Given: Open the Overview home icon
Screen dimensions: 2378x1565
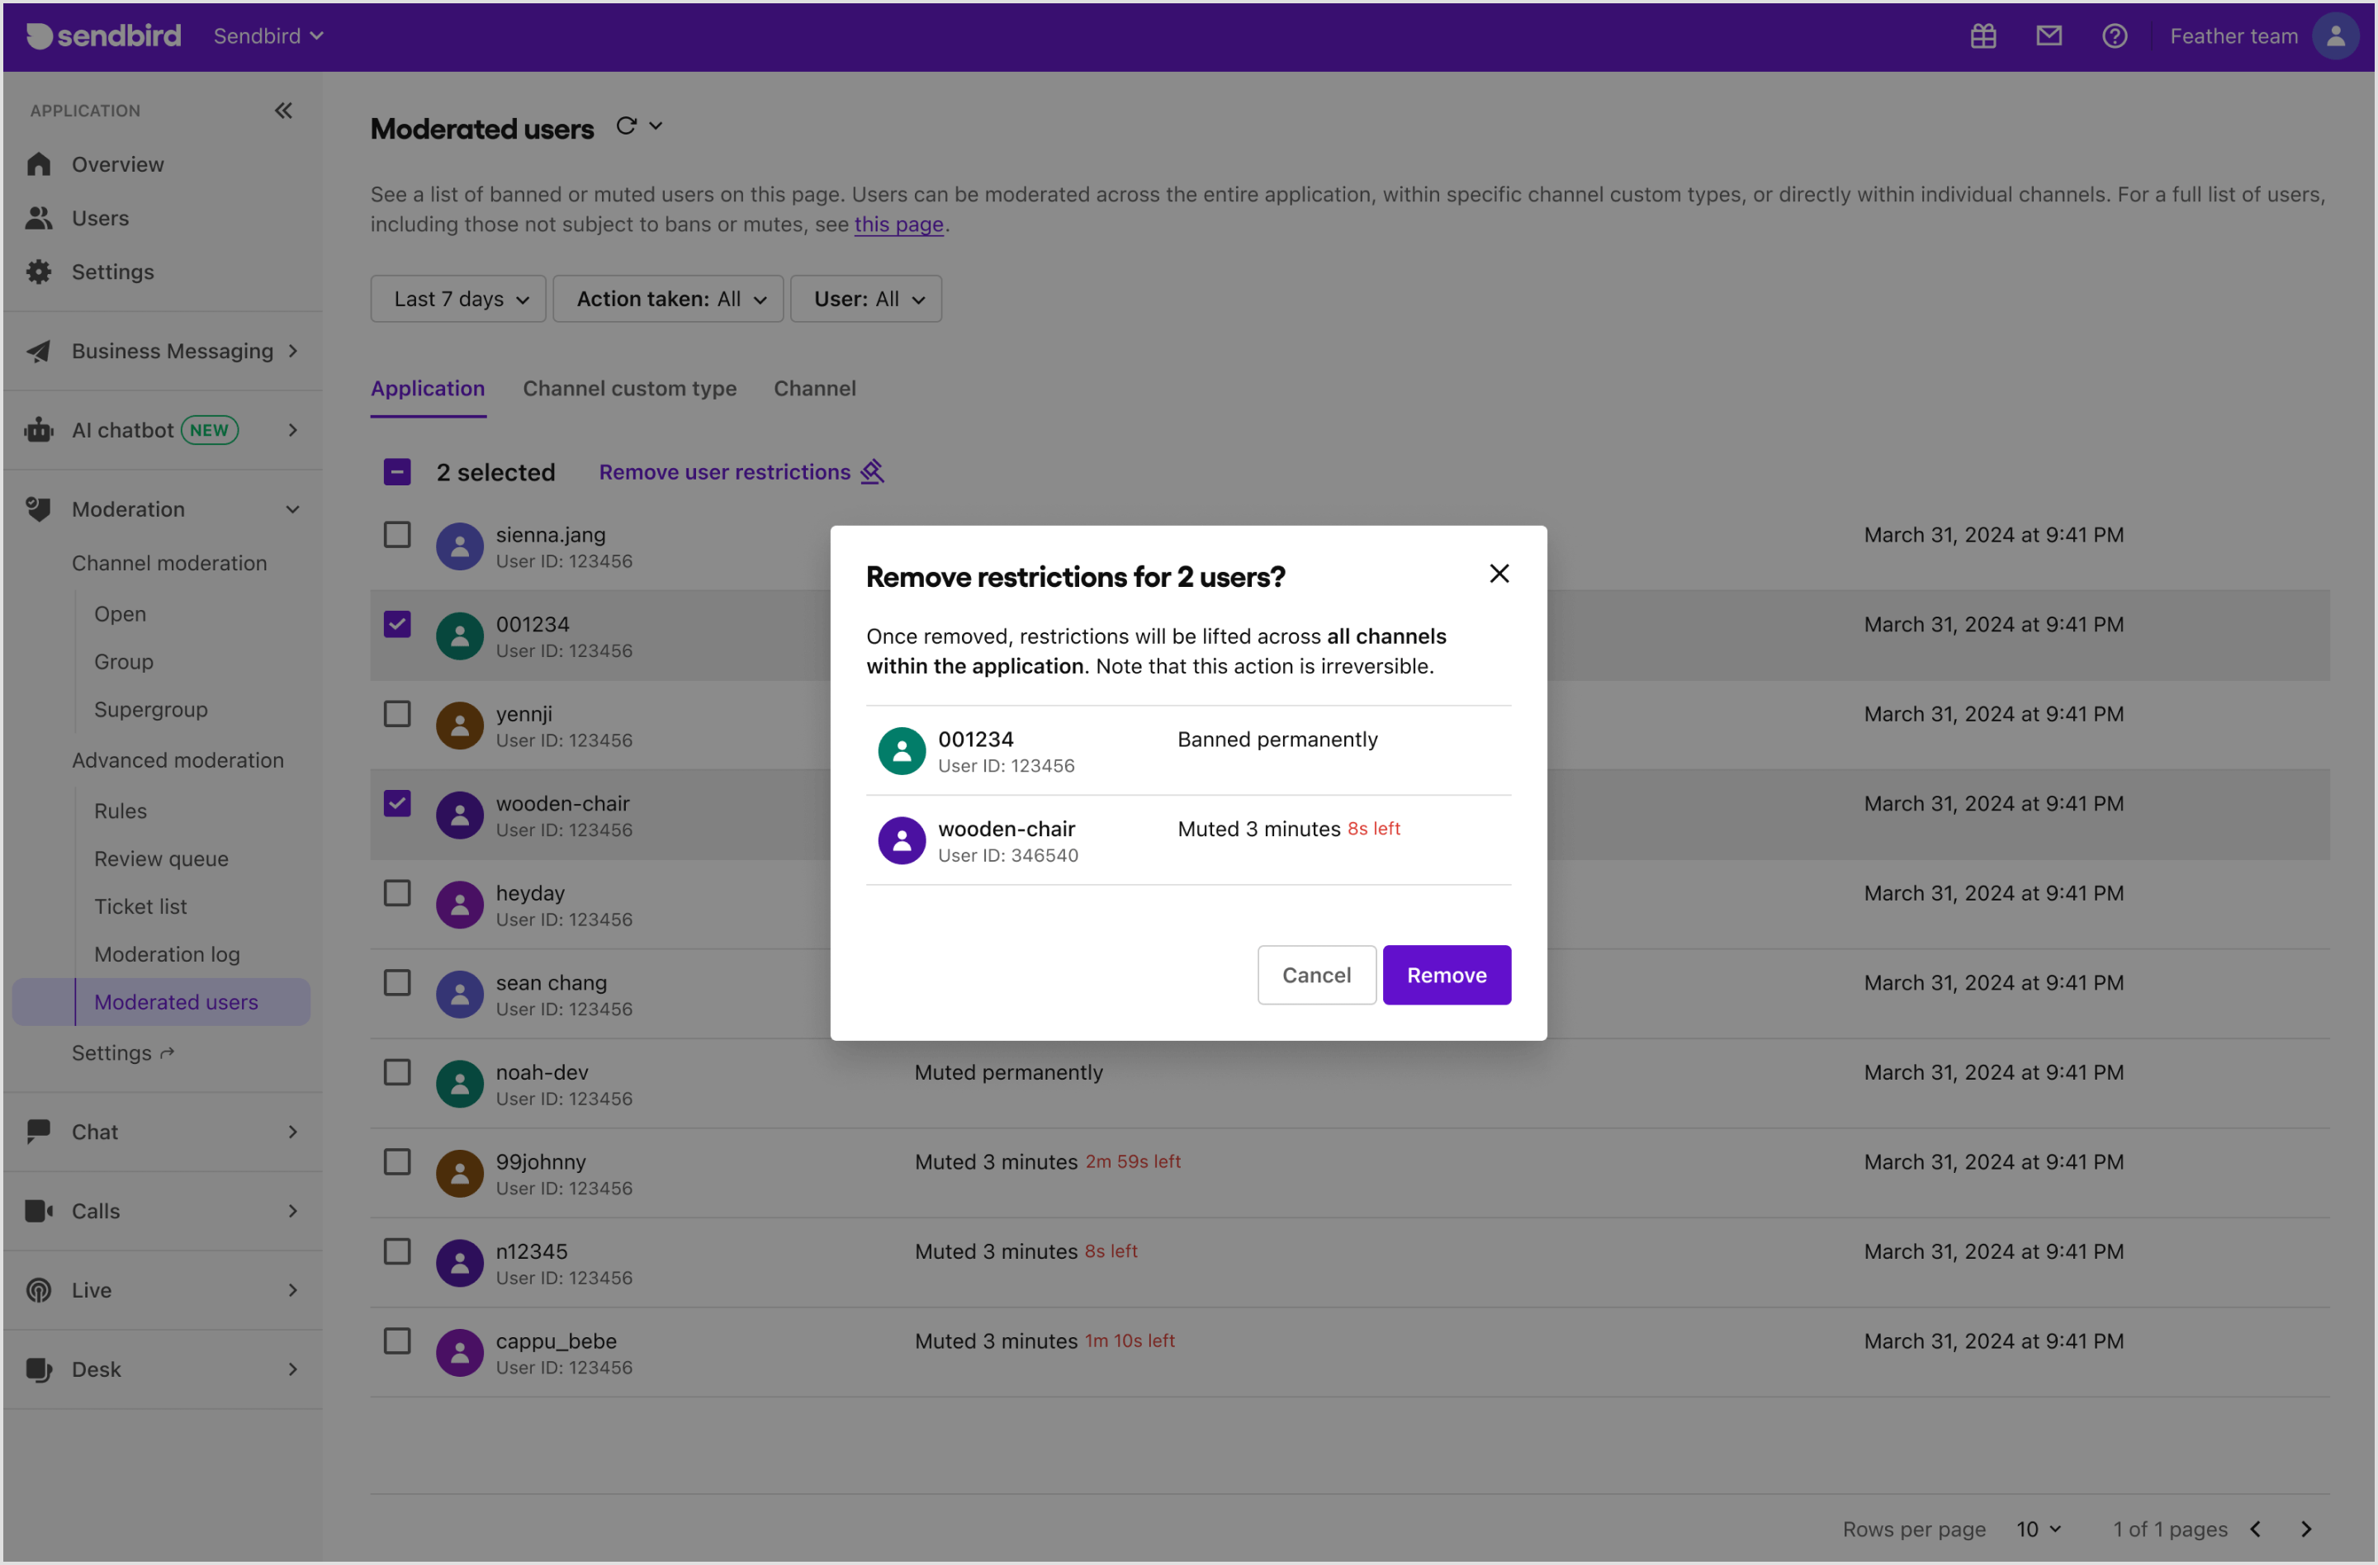Looking at the screenshot, I should point(39,163).
